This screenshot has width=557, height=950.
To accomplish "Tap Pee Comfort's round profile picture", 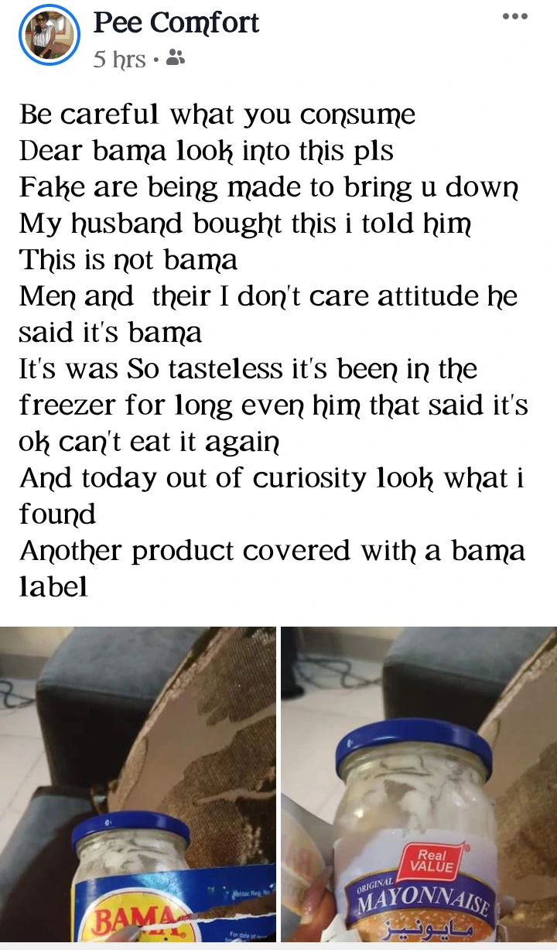I will click(x=50, y=35).
